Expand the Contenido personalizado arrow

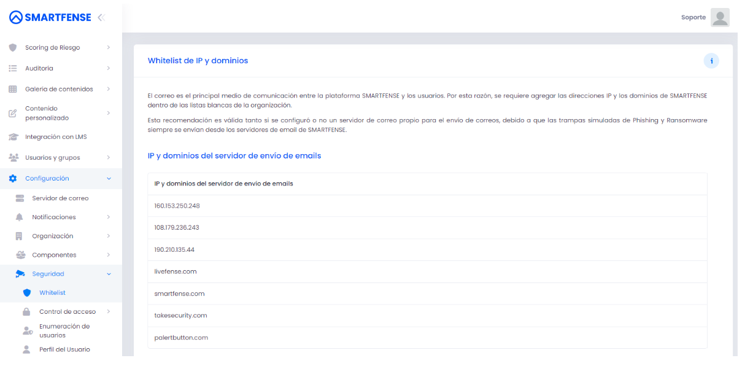(x=109, y=113)
